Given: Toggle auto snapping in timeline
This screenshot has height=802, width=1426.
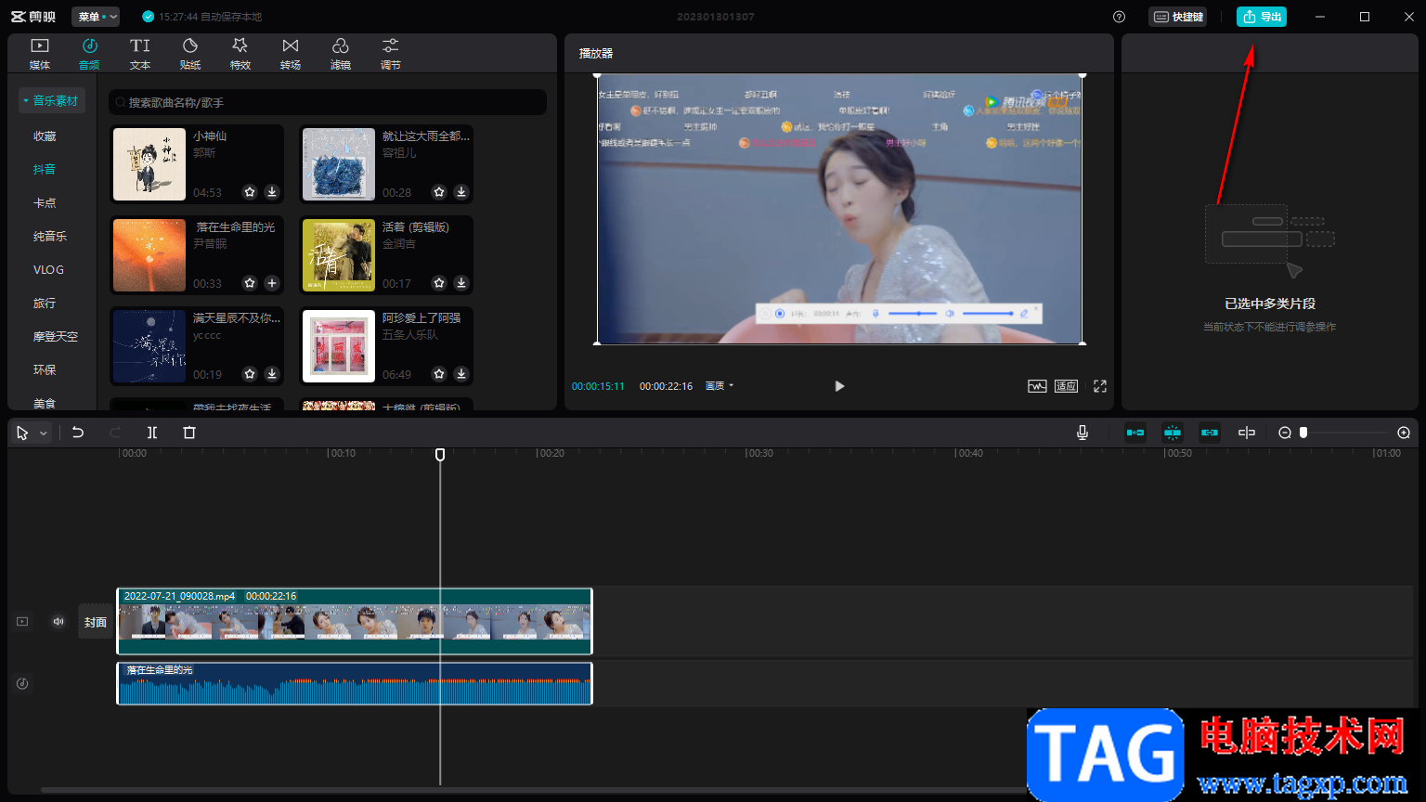Looking at the screenshot, I should click(1173, 433).
